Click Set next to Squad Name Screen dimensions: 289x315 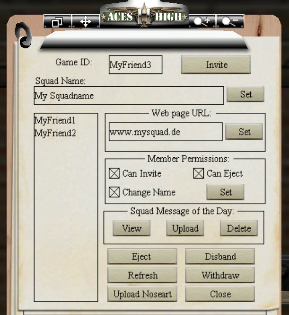tap(245, 94)
